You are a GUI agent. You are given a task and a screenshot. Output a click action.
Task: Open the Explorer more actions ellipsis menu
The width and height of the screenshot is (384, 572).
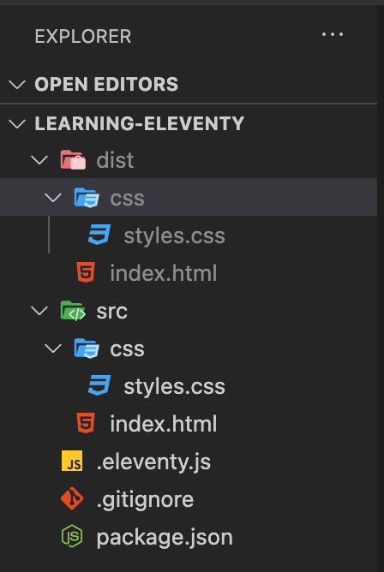333,34
